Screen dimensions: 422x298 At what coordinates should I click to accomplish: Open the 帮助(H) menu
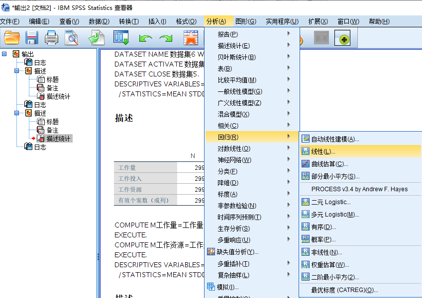coord(379,21)
